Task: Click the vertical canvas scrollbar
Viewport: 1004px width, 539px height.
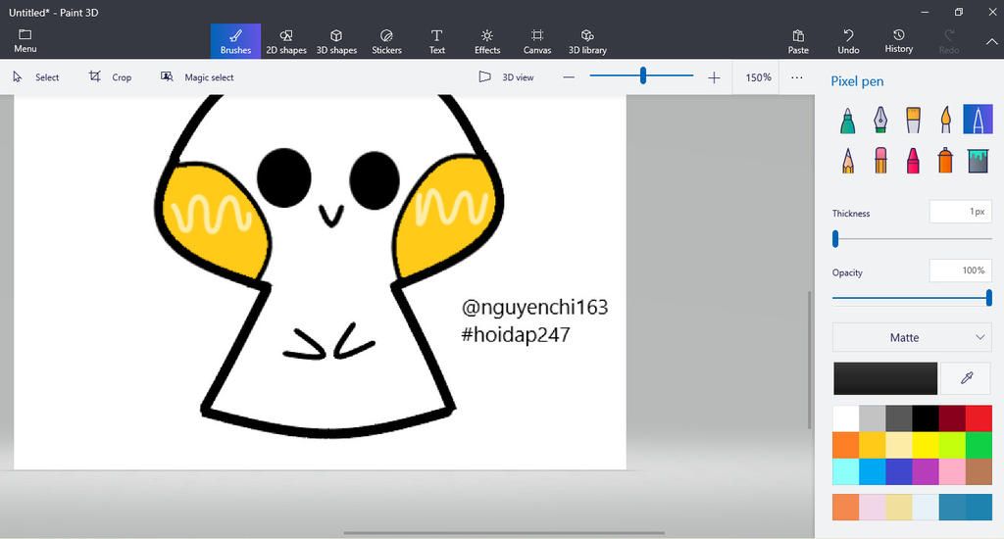Action: [809, 360]
